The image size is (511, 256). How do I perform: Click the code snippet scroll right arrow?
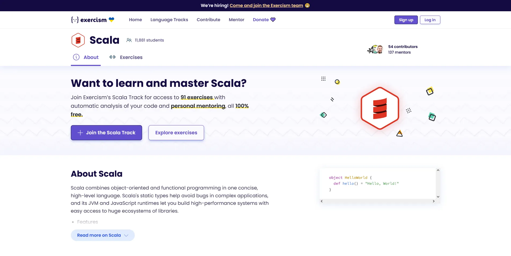point(434,201)
